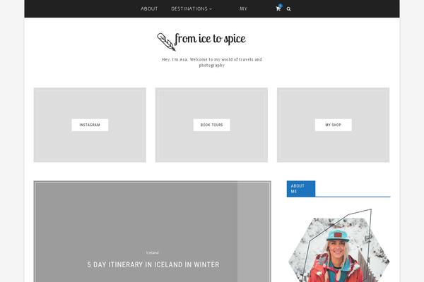Expand the DESTINATIONS dropdown menu
The width and height of the screenshot is (424, 282).
[x=192, y=8]
